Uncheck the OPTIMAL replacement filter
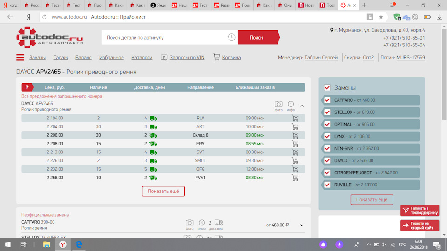The width and height of the screenshot is (447, 251). click(x=327, y=125)
